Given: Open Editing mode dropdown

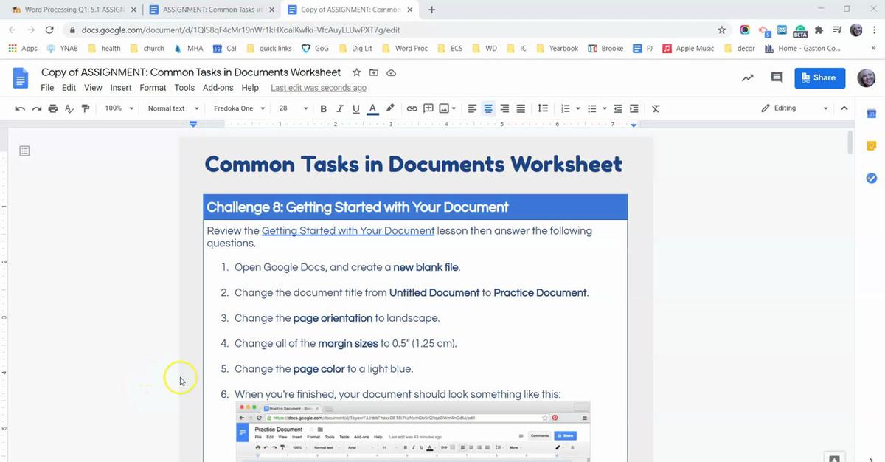Looking at the screenshot, I should pyautogui.click(x=794, y=108).
